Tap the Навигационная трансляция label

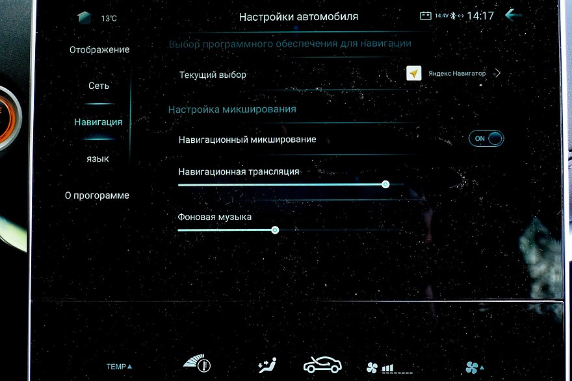tap(239, 171)
